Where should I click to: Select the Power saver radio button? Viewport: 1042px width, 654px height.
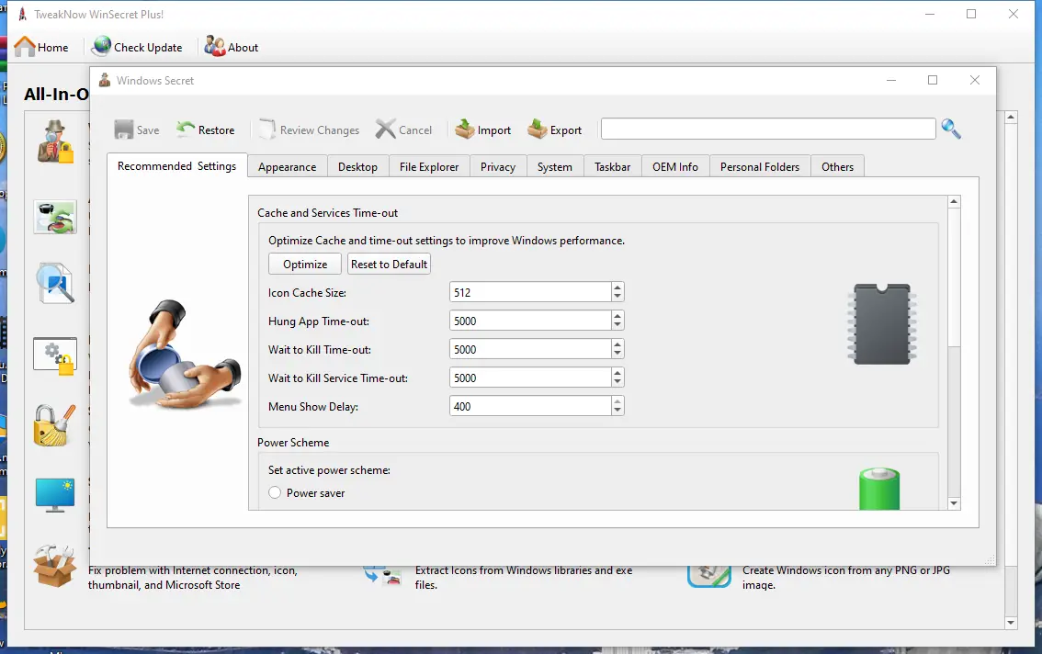pos(275,493)
